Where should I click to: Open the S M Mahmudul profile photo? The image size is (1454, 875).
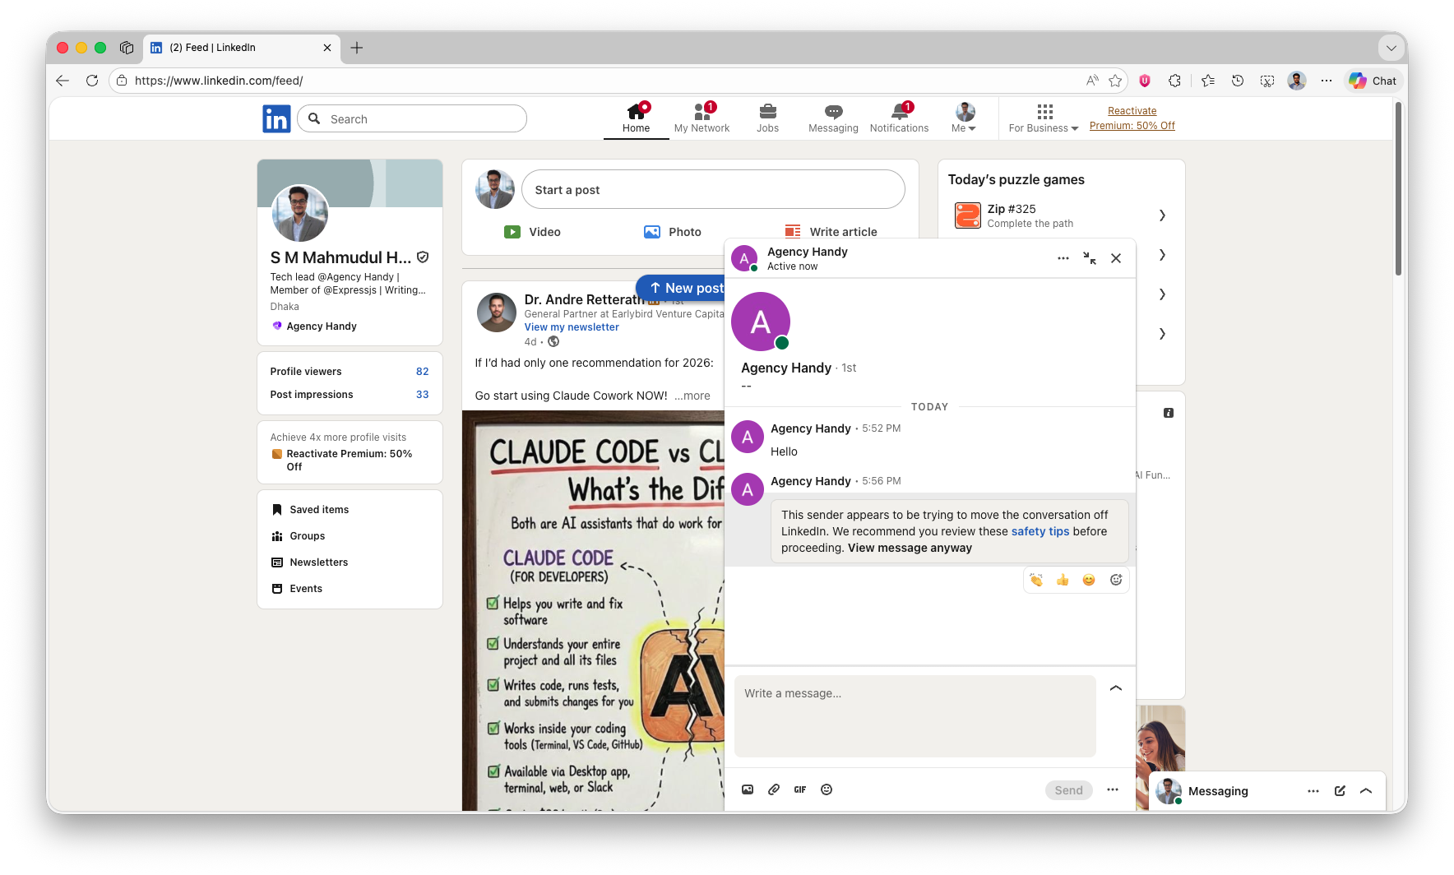click(x=300, y=213)
